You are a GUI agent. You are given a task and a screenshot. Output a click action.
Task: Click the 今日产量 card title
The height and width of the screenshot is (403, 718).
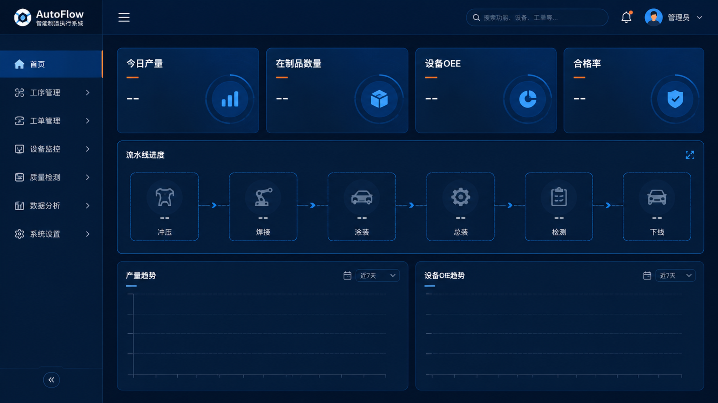coord(144,64)
